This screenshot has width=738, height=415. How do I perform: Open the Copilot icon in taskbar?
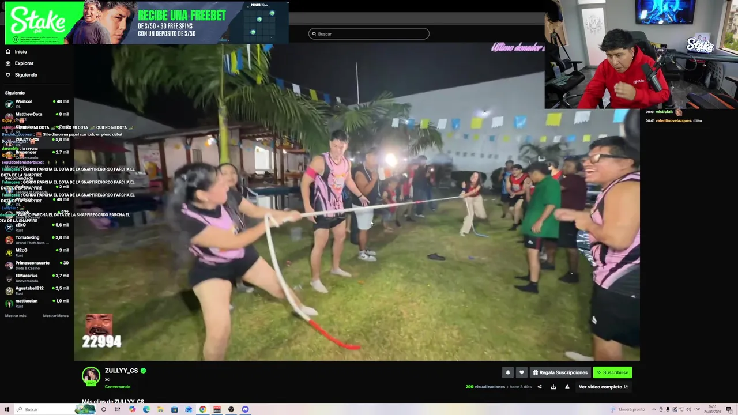coord(132,409)
